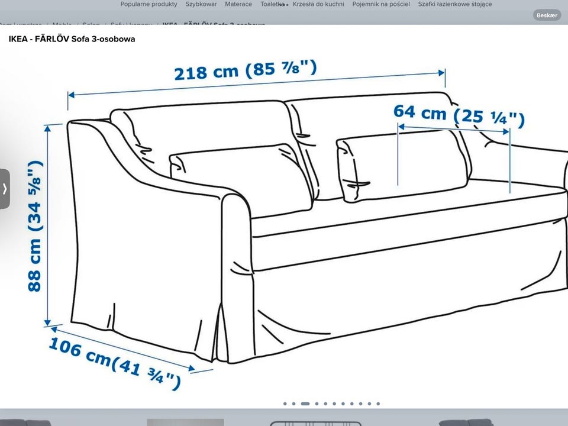Open the left side panel arrow handle
Image resolution: width=568 pixels, height=426 pixels.
click(5, 189)
